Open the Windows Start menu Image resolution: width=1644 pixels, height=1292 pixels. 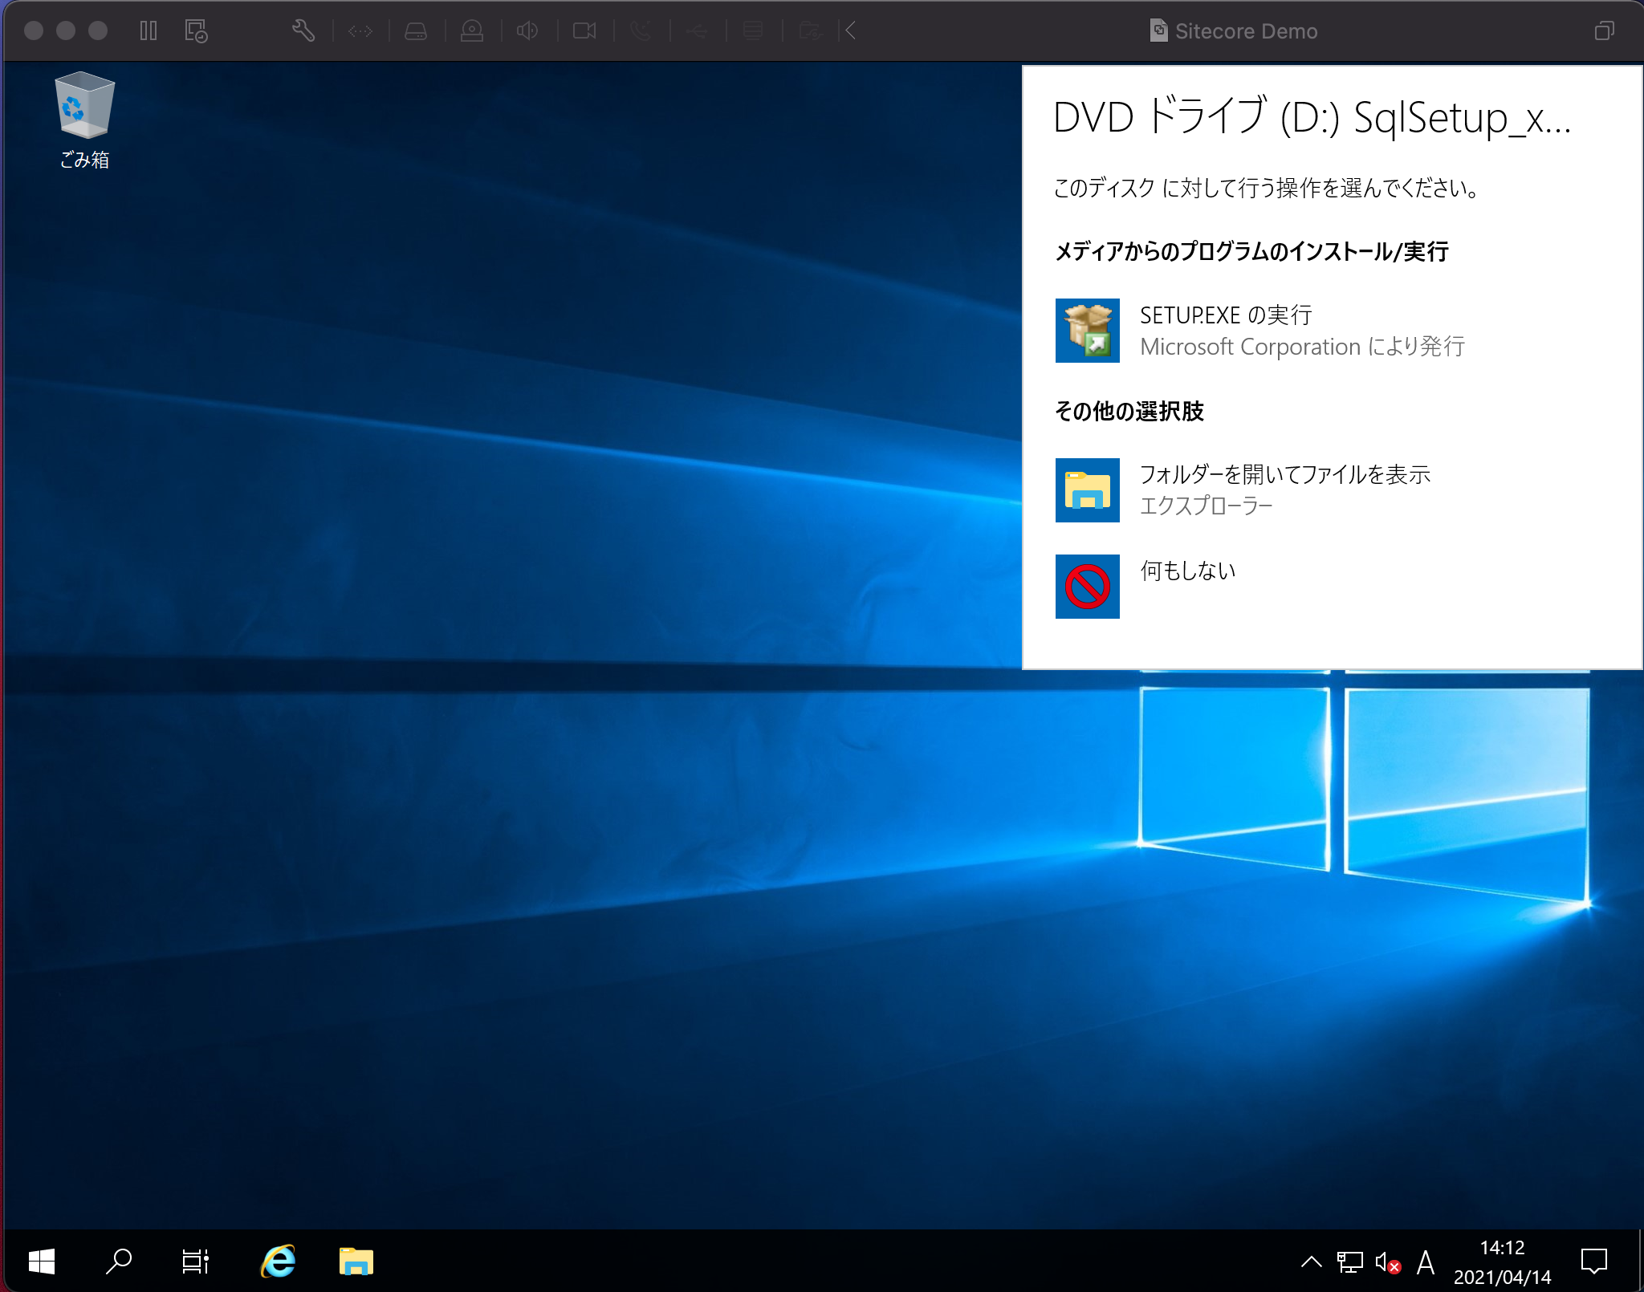[x=42, y=1262]
